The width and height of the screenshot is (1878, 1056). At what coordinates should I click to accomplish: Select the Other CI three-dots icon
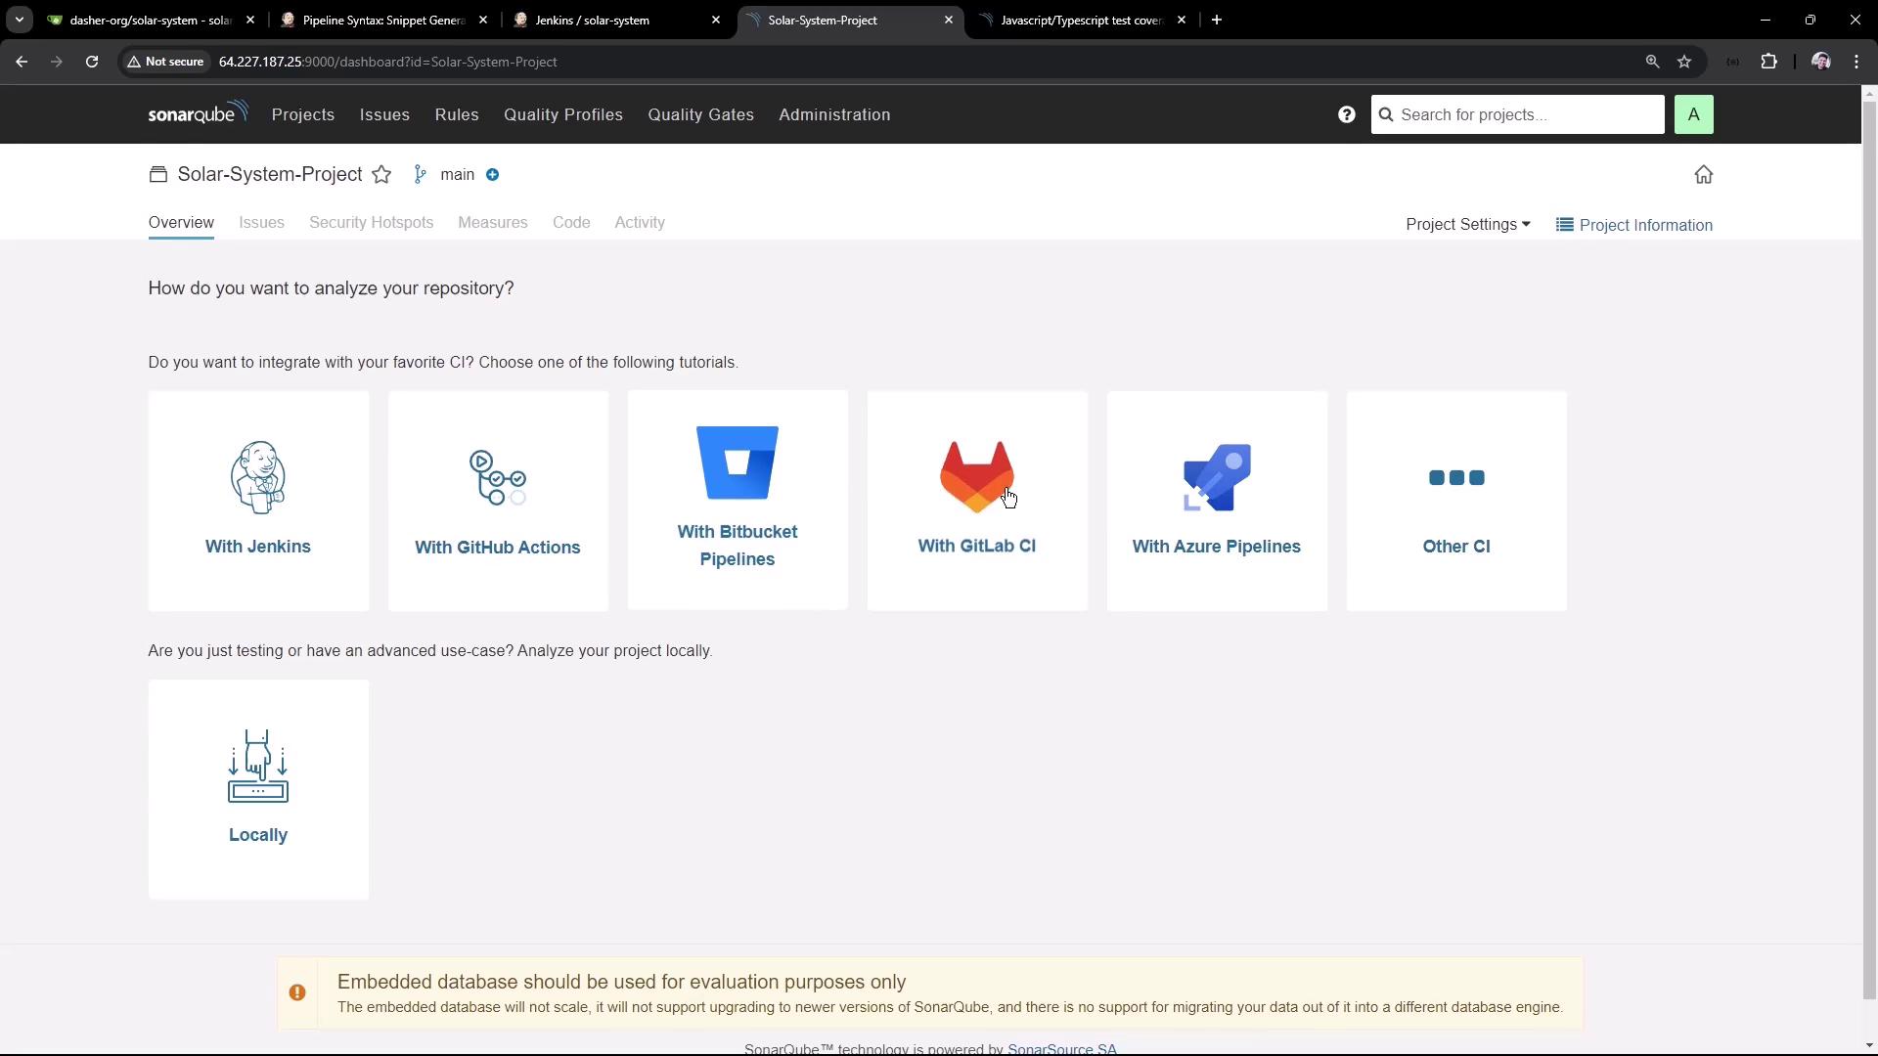[x=1455, y=477]
